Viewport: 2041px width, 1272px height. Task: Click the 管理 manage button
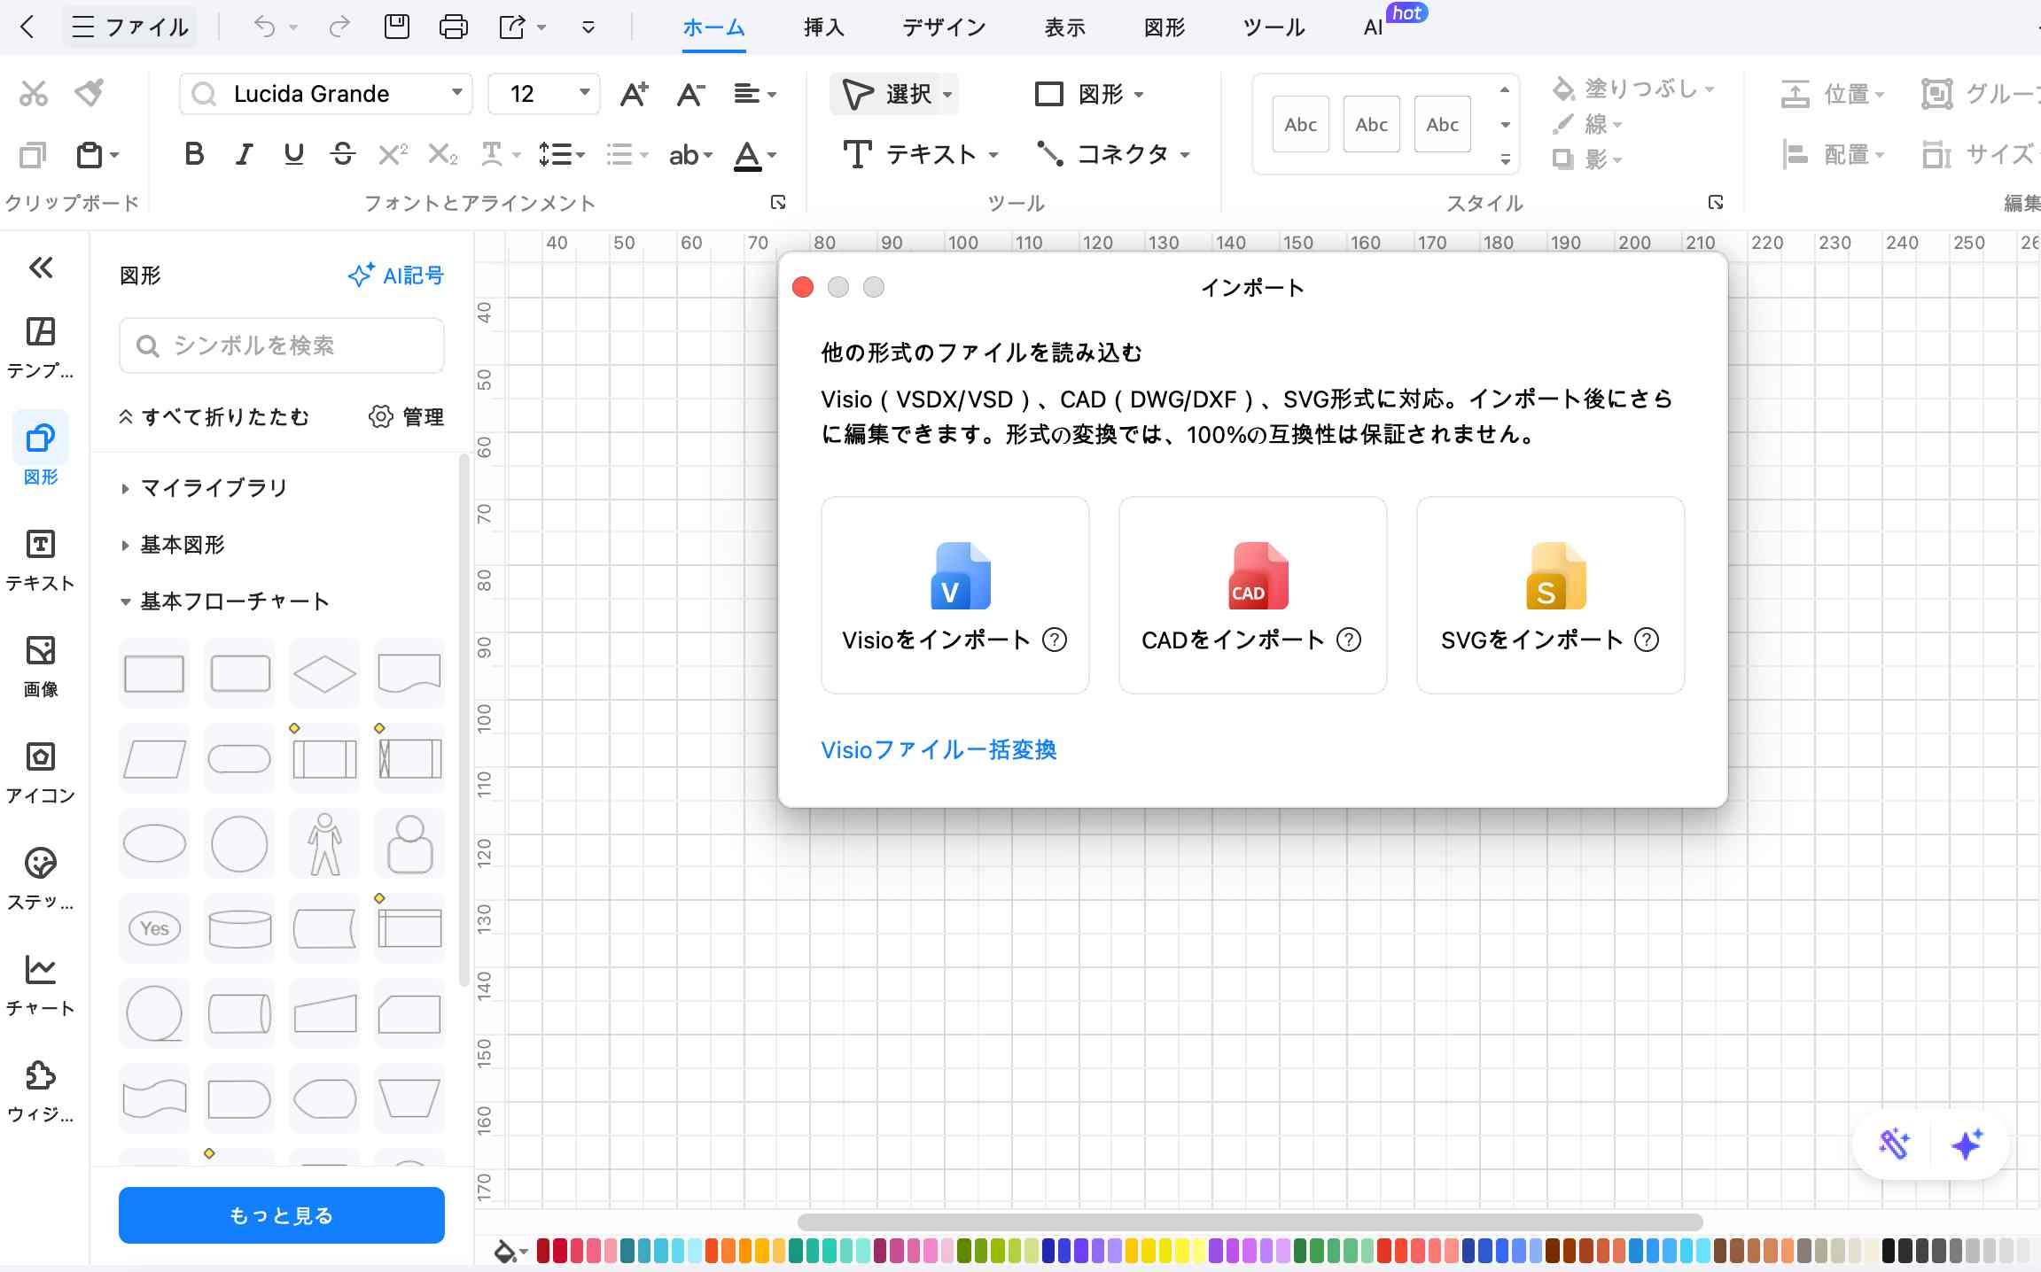(407, 416)
